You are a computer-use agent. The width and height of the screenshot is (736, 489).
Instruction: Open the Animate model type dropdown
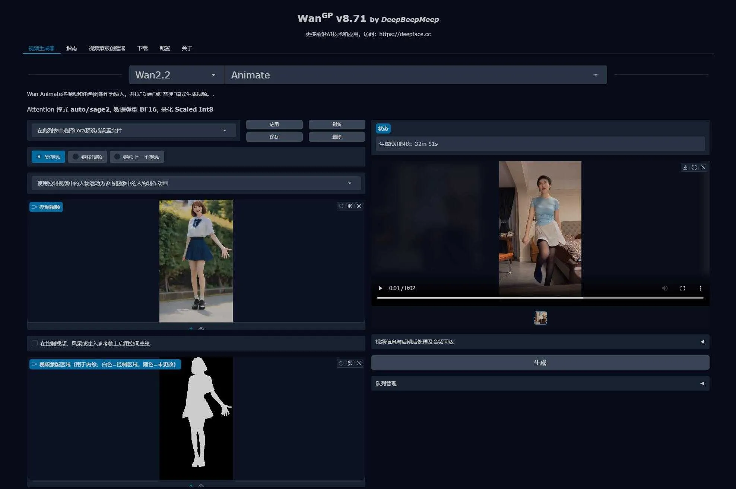pos(415,75)
